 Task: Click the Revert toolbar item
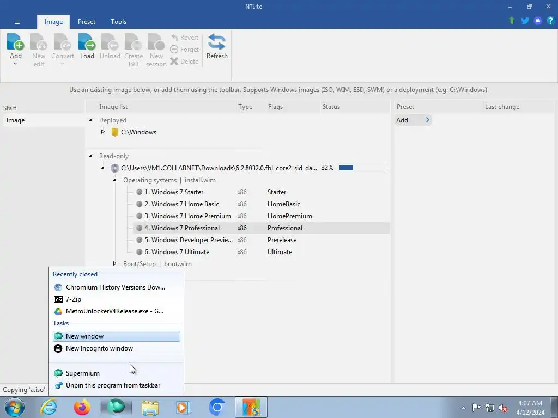pos(184,38)
